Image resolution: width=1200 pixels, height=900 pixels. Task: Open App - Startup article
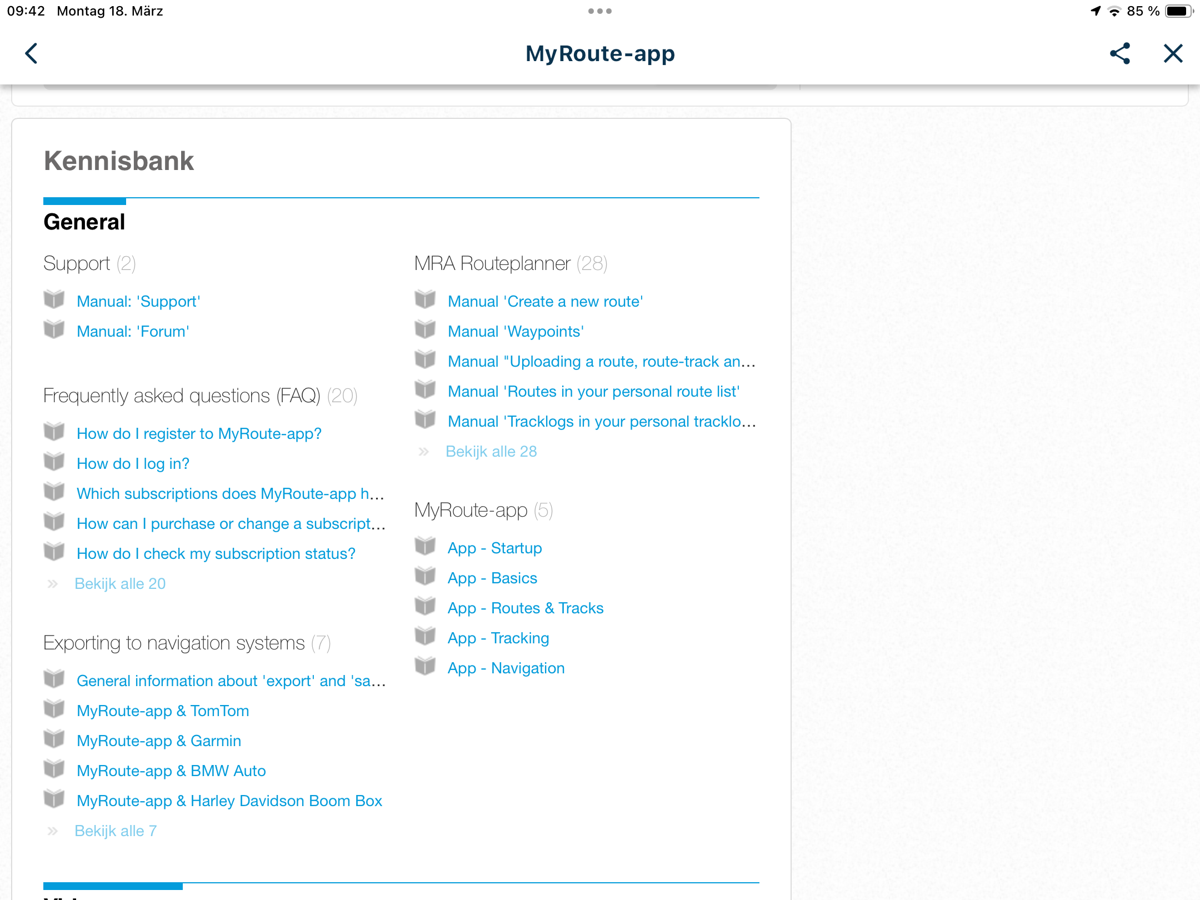(494, 548)
